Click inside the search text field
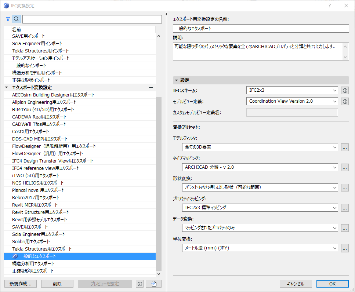 coord(92,19)
